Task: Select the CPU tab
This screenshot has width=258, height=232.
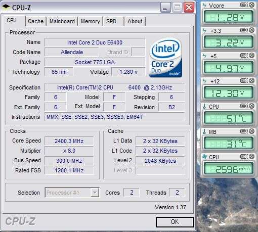Action: [x=12, y=21]
